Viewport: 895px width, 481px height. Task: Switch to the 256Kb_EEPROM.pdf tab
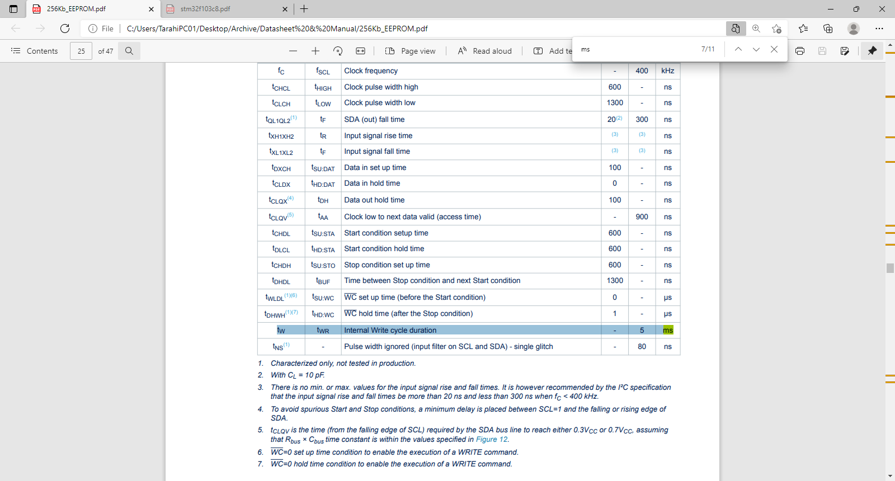click(93, 9)
